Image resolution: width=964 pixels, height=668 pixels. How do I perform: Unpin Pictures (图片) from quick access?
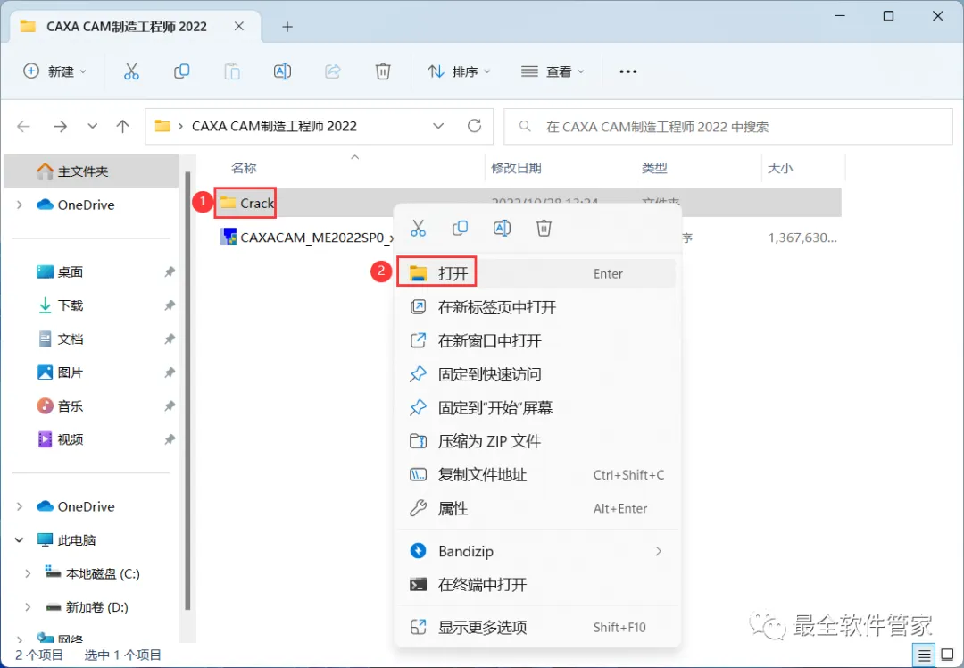[170, 372]
